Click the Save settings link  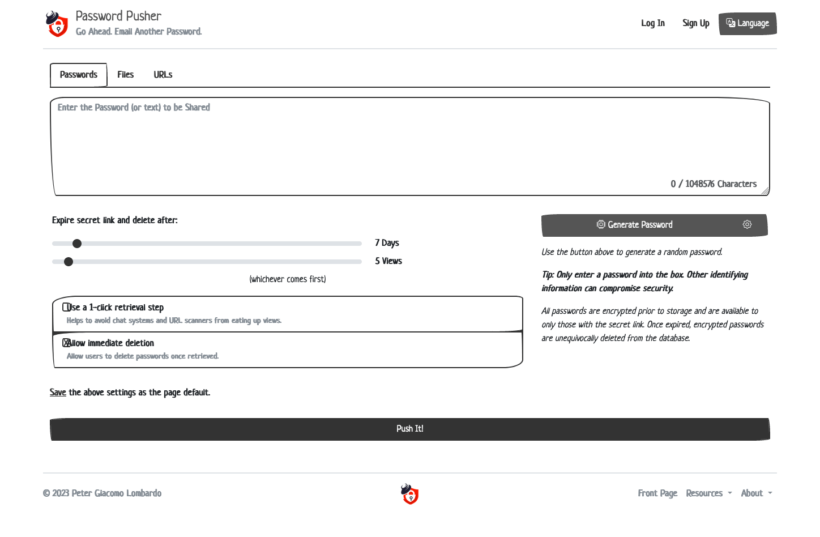click(x=58, y=393)
